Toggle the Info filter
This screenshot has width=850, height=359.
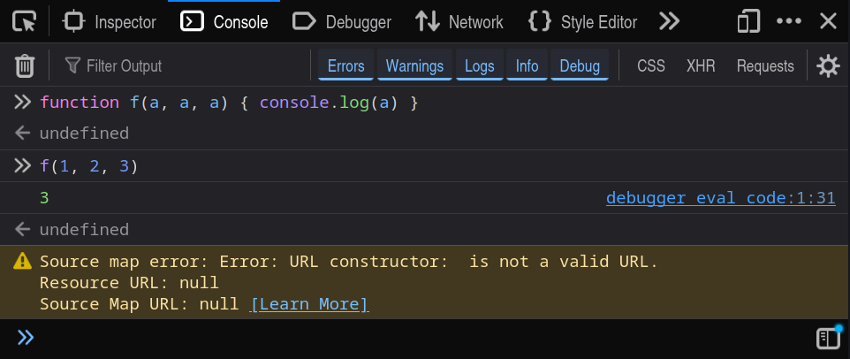point(527,65)
